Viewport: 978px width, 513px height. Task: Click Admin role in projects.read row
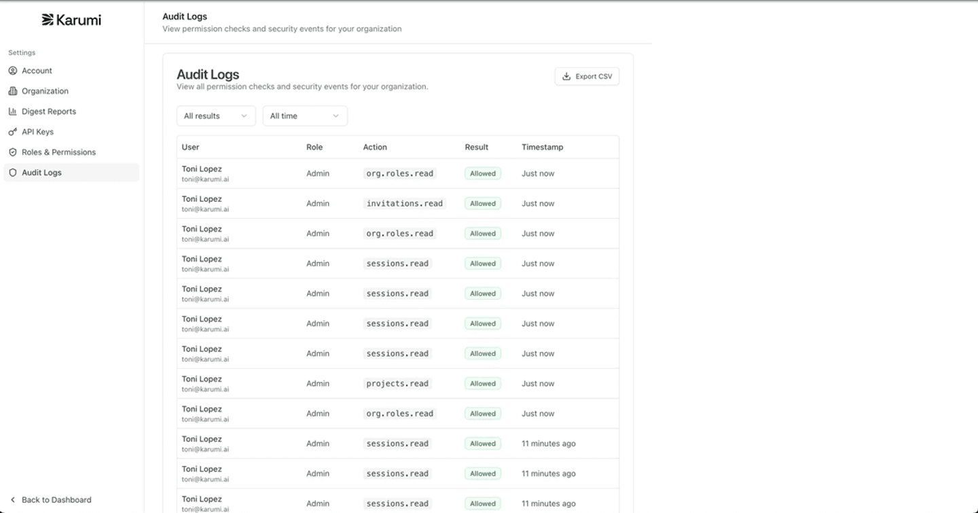(318, 383)
